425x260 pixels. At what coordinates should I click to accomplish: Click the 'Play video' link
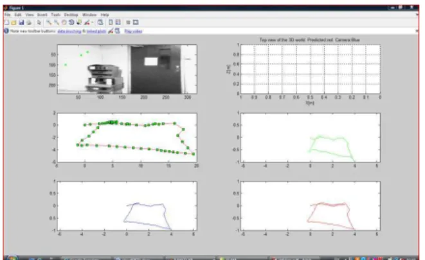[133, 31]
